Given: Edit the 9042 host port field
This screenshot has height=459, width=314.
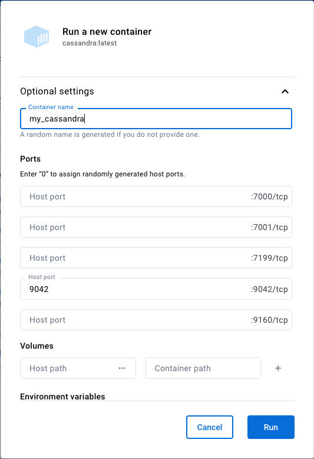Looking at the screenshot, I should (156, 289).
